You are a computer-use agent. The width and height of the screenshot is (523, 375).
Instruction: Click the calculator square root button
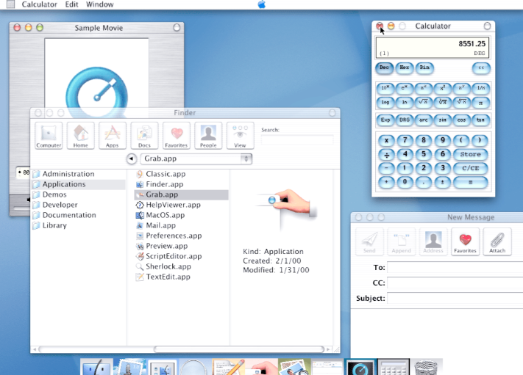pos(423,102)
